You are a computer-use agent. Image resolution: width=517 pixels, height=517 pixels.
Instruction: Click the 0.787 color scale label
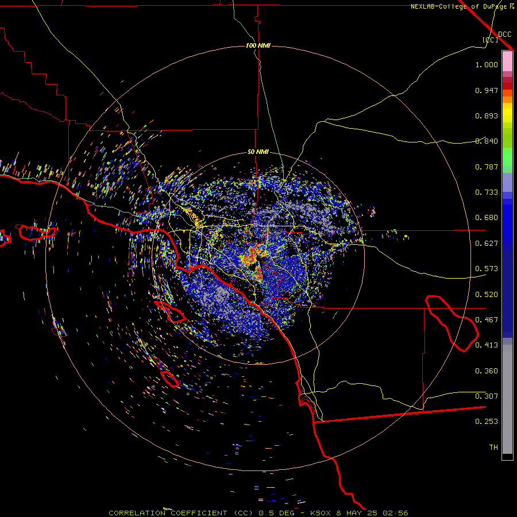pos(487,167)
